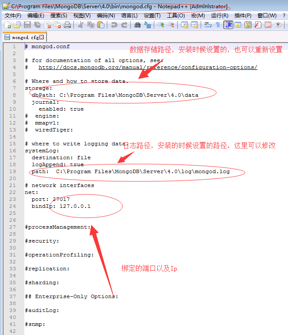This screenshot has height=335, width=288.
Task: Zoom out using the magnifier minus icon
Action: (171, 25)
